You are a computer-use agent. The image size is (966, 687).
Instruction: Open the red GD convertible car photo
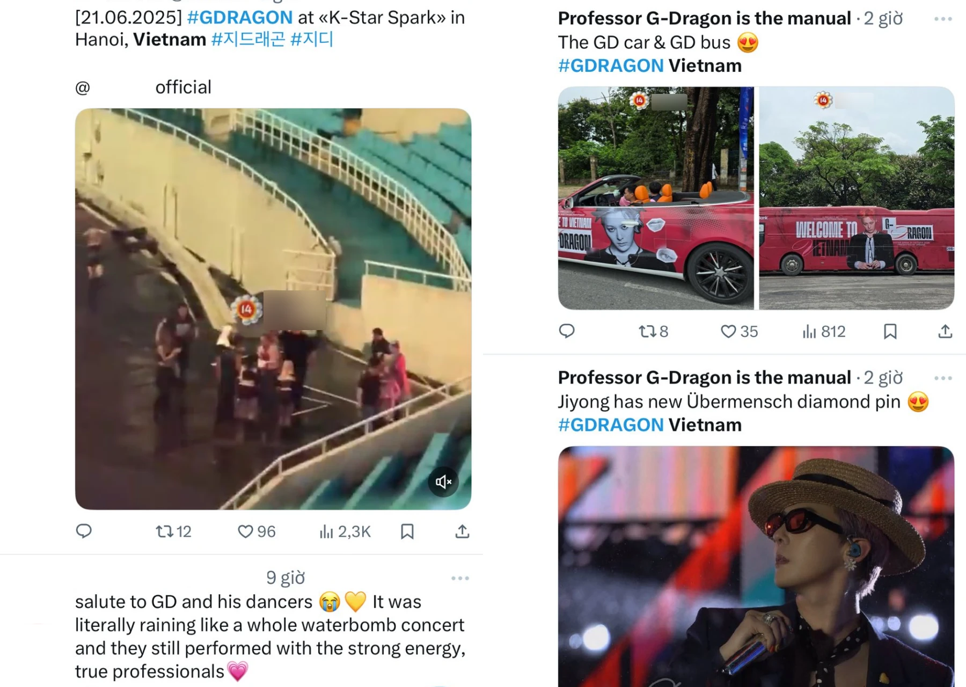pyautogui.click(x=656, y=198)
